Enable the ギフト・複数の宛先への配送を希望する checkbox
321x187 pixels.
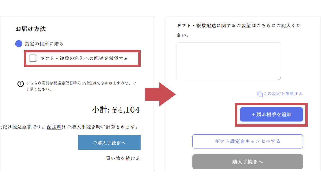click(x=33, y=58)
